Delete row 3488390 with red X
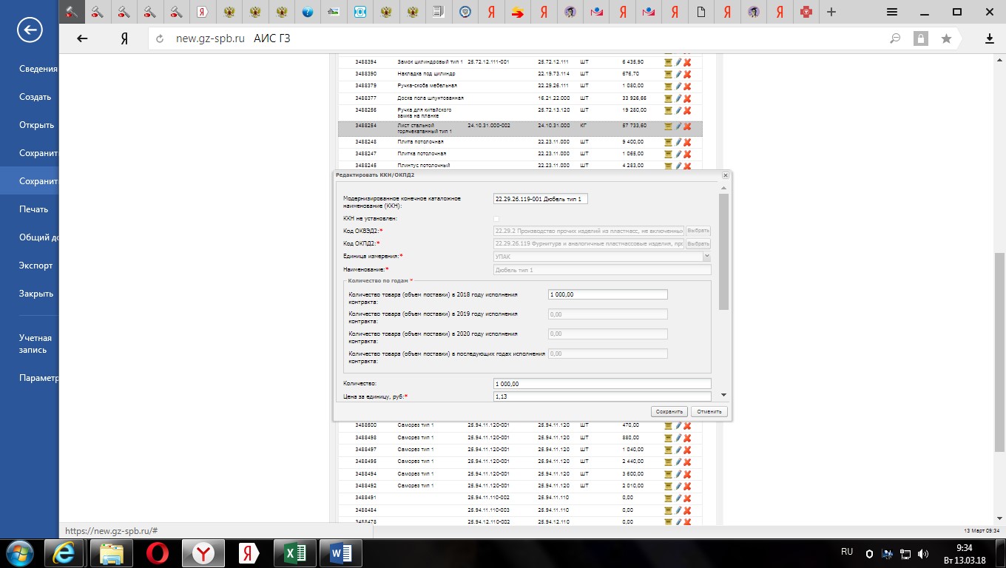This screenshot has height=568, width=1006. pyautogui.click(x=687, y=74)
